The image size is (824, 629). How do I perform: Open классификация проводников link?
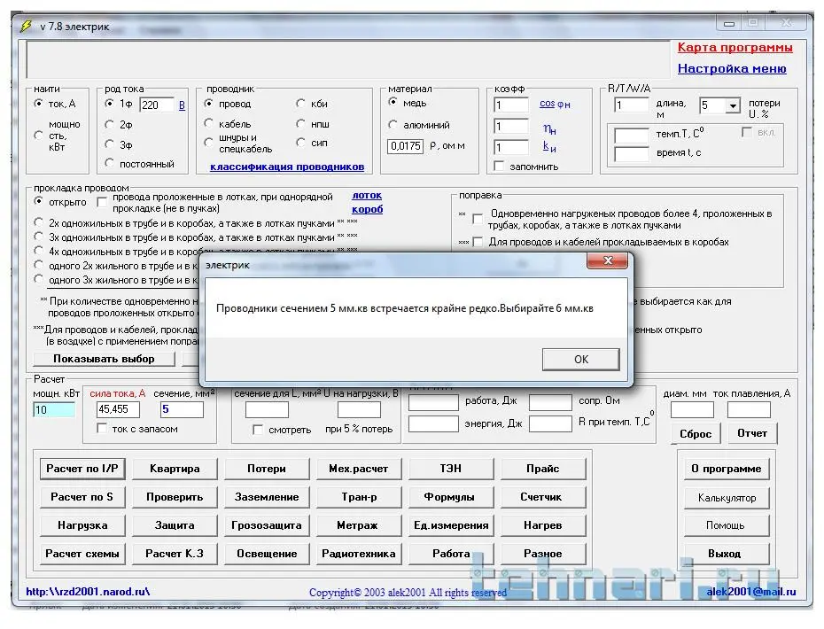click(x=287, y=167)
